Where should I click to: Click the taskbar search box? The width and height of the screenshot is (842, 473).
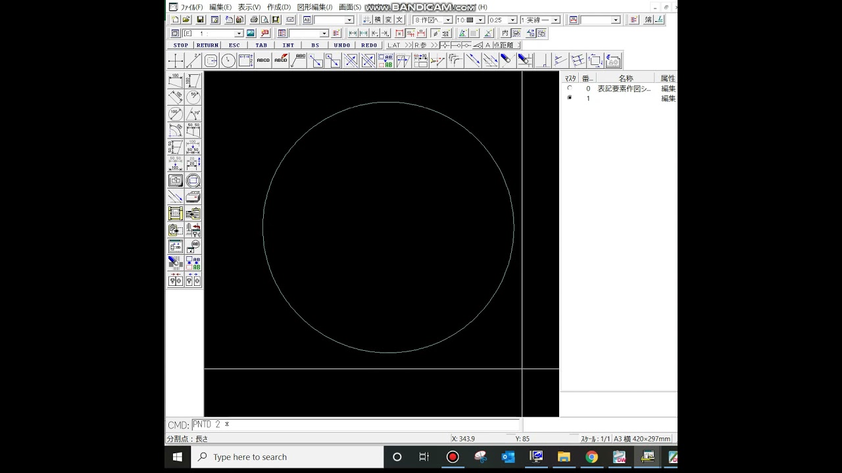click(287, 457)
